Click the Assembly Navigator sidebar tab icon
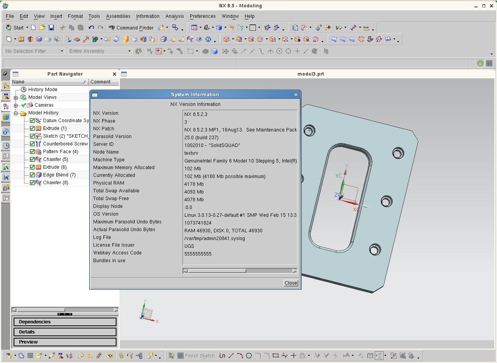The width and height of the screenshot is (497, 363). pos(6,86)
